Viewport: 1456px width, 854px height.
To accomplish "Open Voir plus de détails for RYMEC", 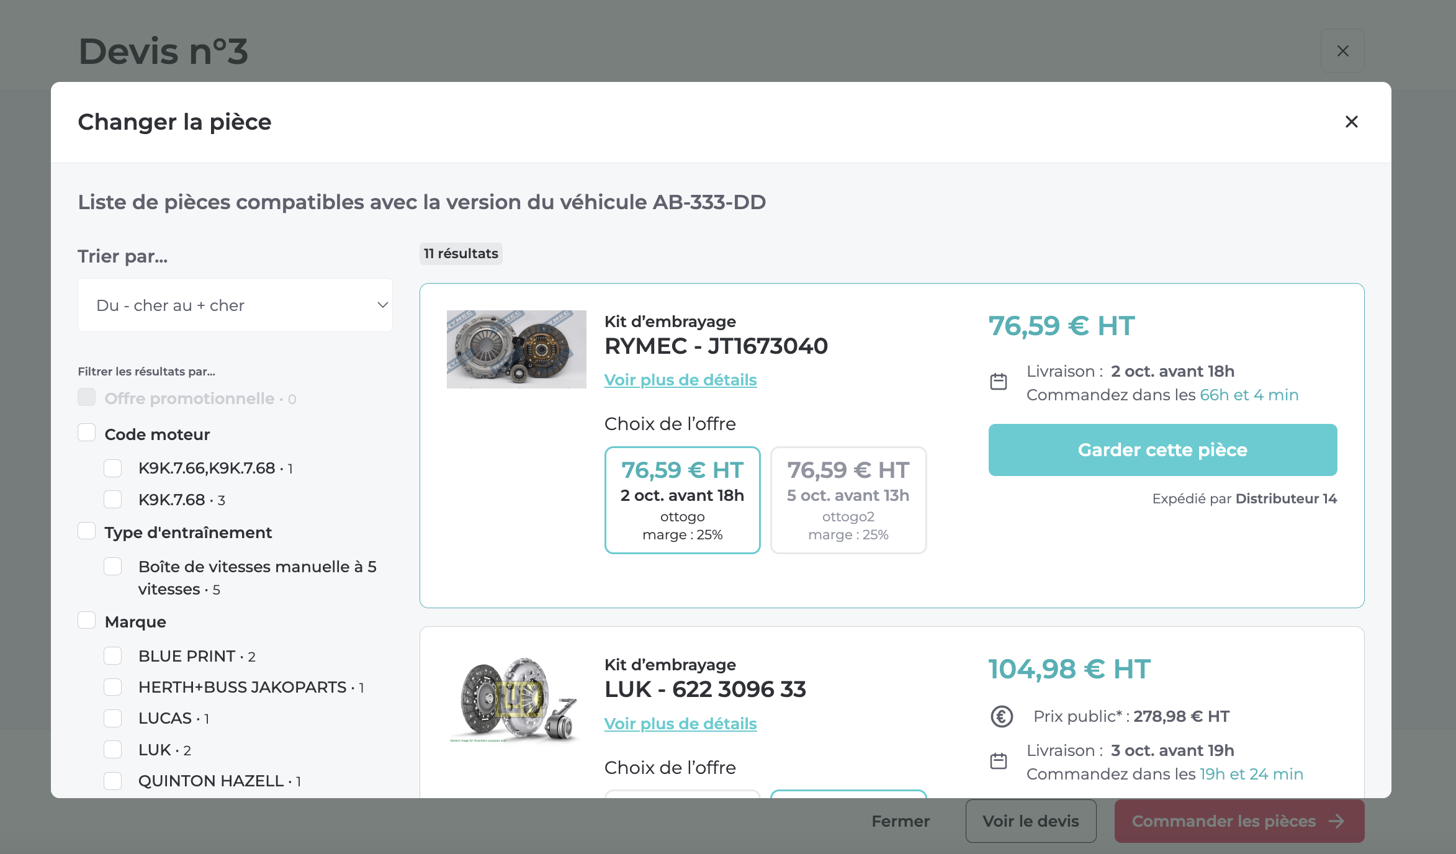I will pyautogui.click(x=680, y=380).
